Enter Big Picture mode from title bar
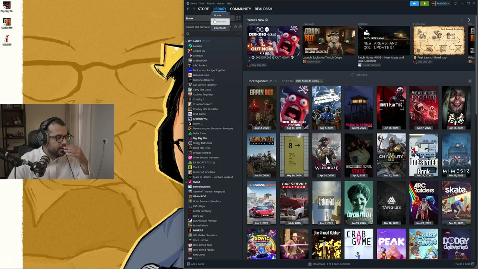Screen dimensions: 478x269 coord(455,3)
